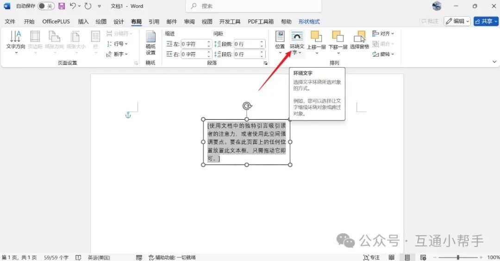
Task: Switch to the PDF工具箱 tab
Action: click(261, 21)
